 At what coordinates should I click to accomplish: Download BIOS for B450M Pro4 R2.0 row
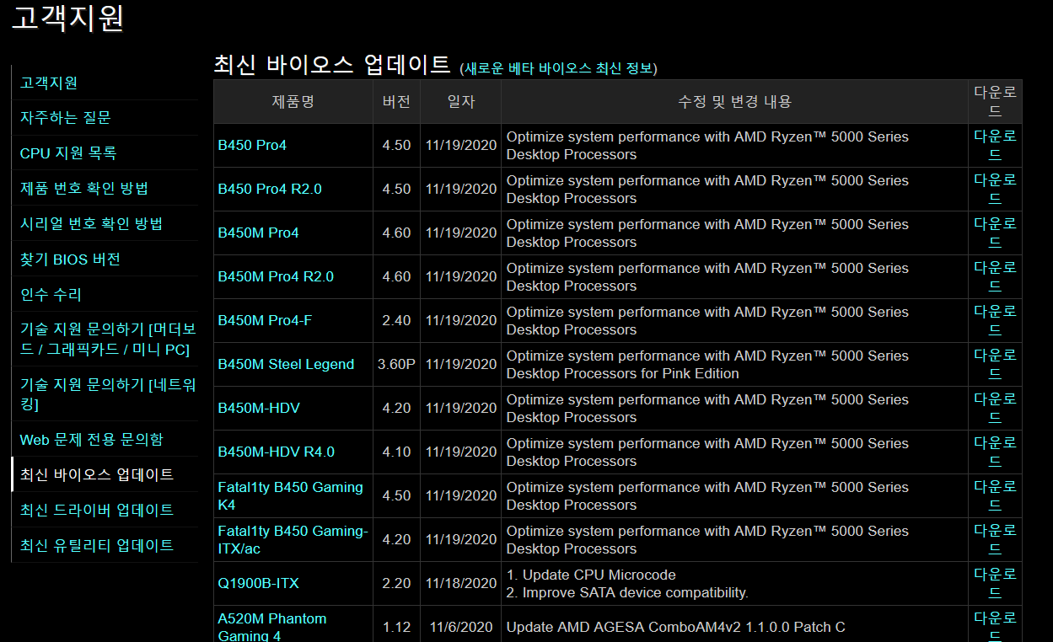[x=995, y=276]
